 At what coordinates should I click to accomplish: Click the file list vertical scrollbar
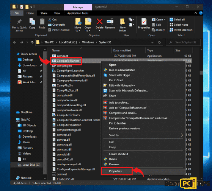click(x=201, y=73)
